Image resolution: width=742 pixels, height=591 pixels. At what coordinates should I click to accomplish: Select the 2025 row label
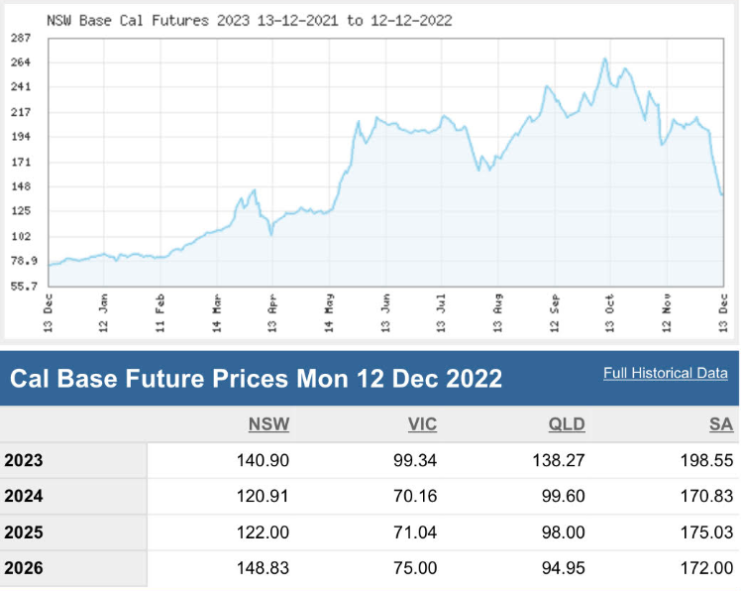[25, 532]
